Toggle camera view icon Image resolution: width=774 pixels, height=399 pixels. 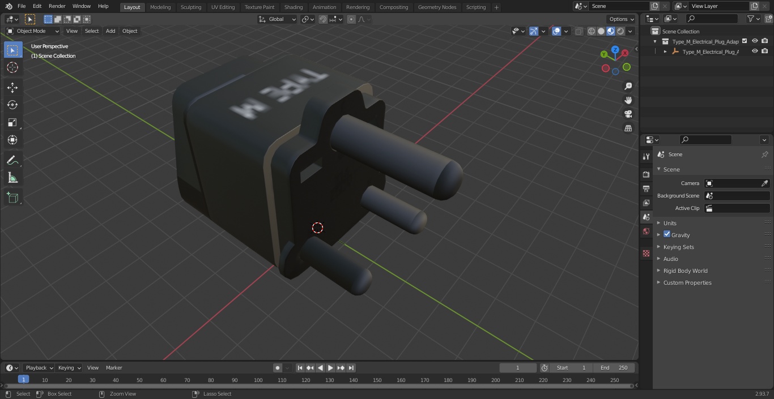[628, 114]
